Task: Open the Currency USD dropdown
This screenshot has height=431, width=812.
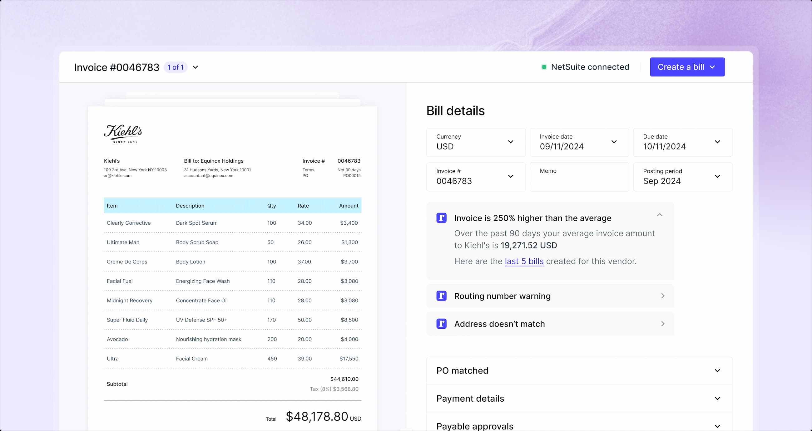Action: pos(476,142)
